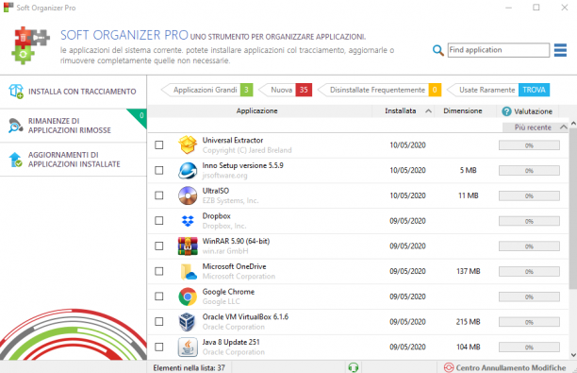Viewport: 577px width, 373px height.
Task: Filter by Nuova tag
Action: [x=285, y=90]
